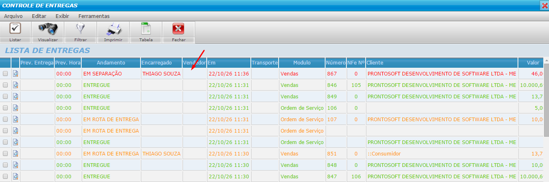Open document icon for order 867 row

[16, 74]
